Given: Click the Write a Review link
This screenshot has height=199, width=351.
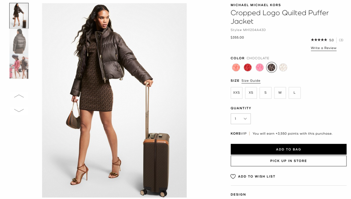Looking at the screenshot, I should pyautogui.click(x=324, y=48).
